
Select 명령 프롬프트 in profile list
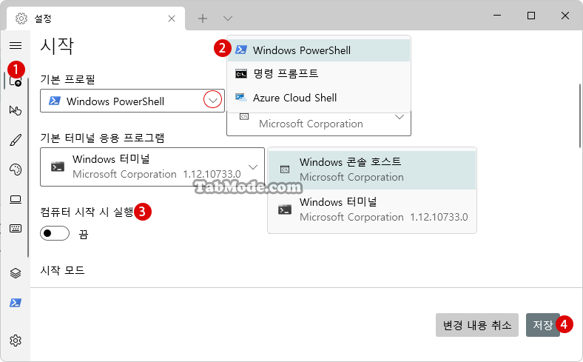pyautogui.click(x=319, y=74)
